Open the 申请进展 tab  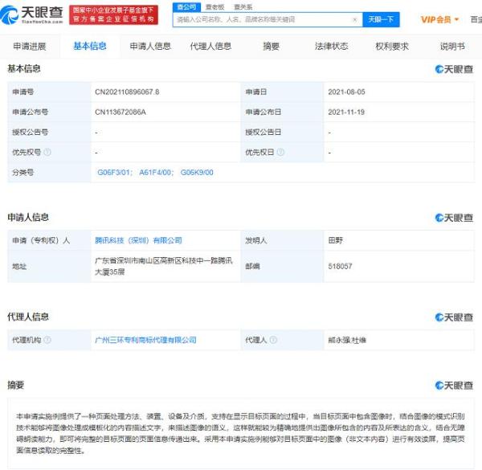[30, 47]
